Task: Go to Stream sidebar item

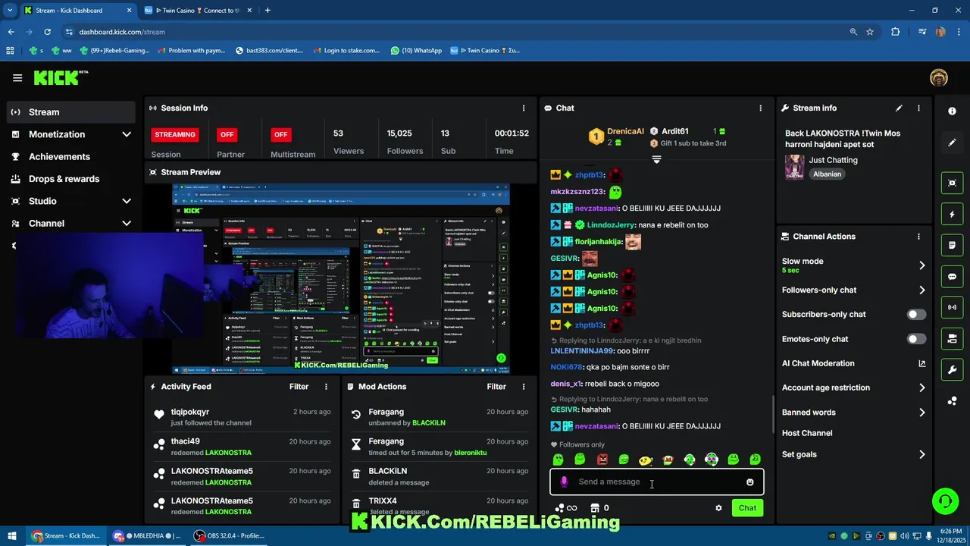Action: tap(72, 112)
